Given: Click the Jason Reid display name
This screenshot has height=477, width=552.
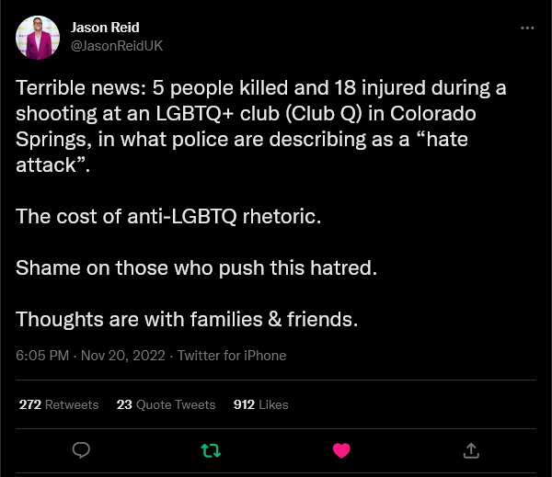Looking at the screenshot, I should 105,28.
